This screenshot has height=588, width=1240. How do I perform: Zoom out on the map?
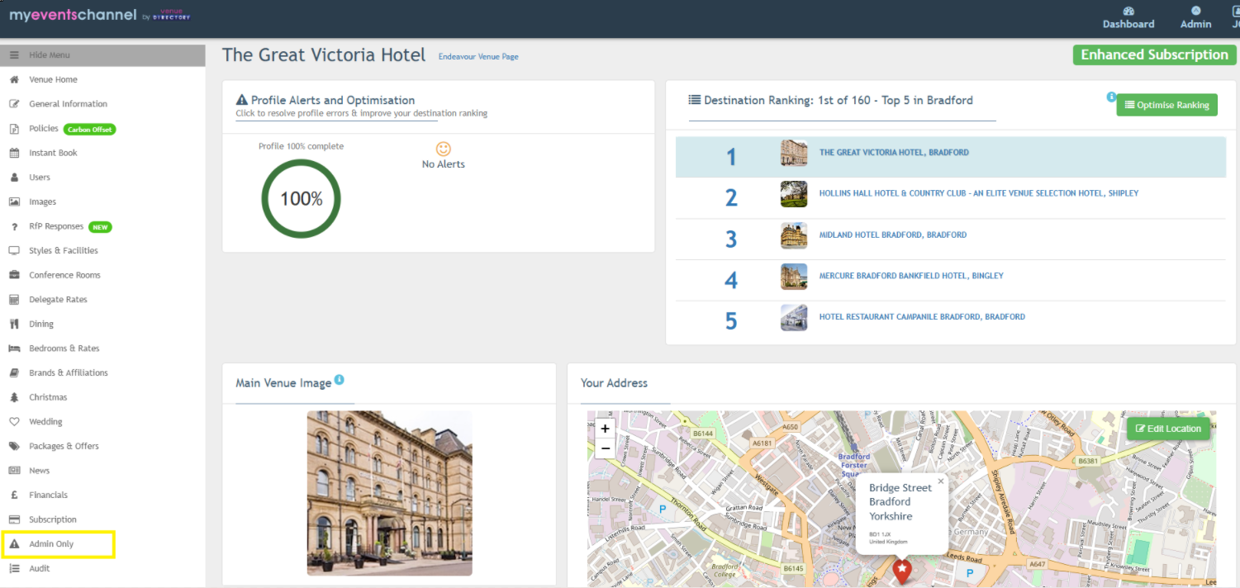(x=605, y=448)
